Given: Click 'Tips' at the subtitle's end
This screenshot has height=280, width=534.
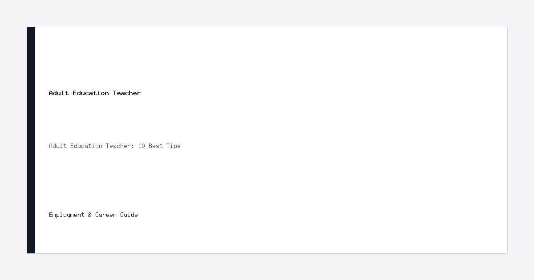Looking at the screenshot, I should click(x=174, y=146).
